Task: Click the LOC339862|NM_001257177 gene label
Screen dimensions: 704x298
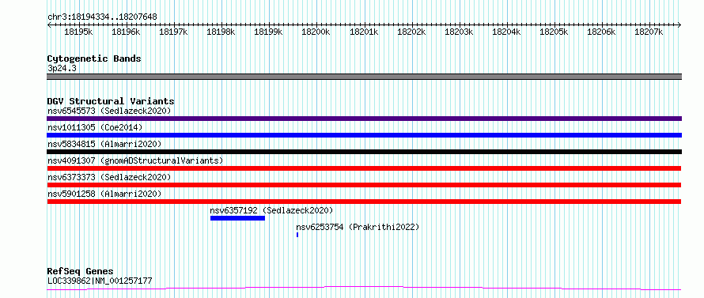Action: pyautogui.click(x=100, y=281)
